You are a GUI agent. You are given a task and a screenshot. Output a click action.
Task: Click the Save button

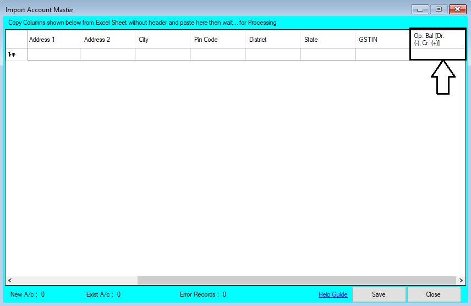(379, 294)
